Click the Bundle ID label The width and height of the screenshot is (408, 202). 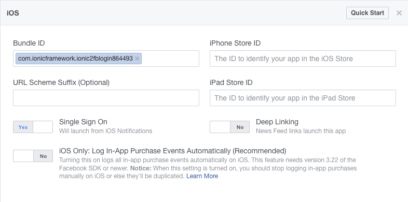29,43
